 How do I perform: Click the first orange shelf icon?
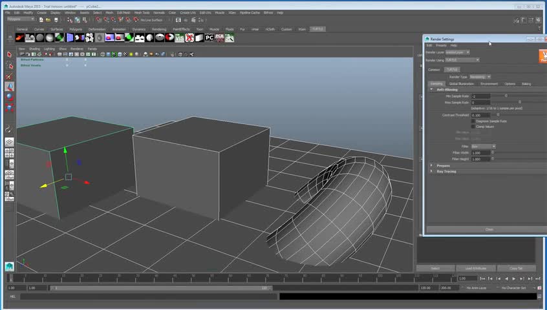[x=20, y=37]
